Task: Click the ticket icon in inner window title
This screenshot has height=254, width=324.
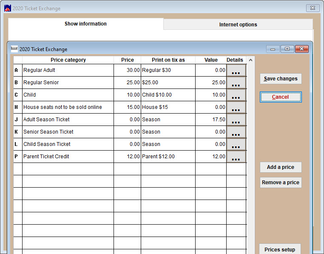Action: pos(14,49)
